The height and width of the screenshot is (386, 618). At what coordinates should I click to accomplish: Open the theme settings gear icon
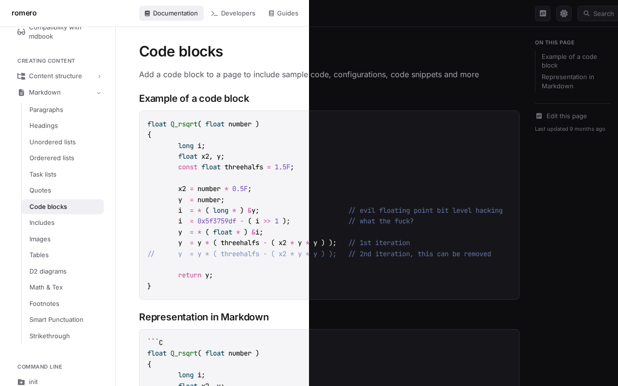(563, 13)
